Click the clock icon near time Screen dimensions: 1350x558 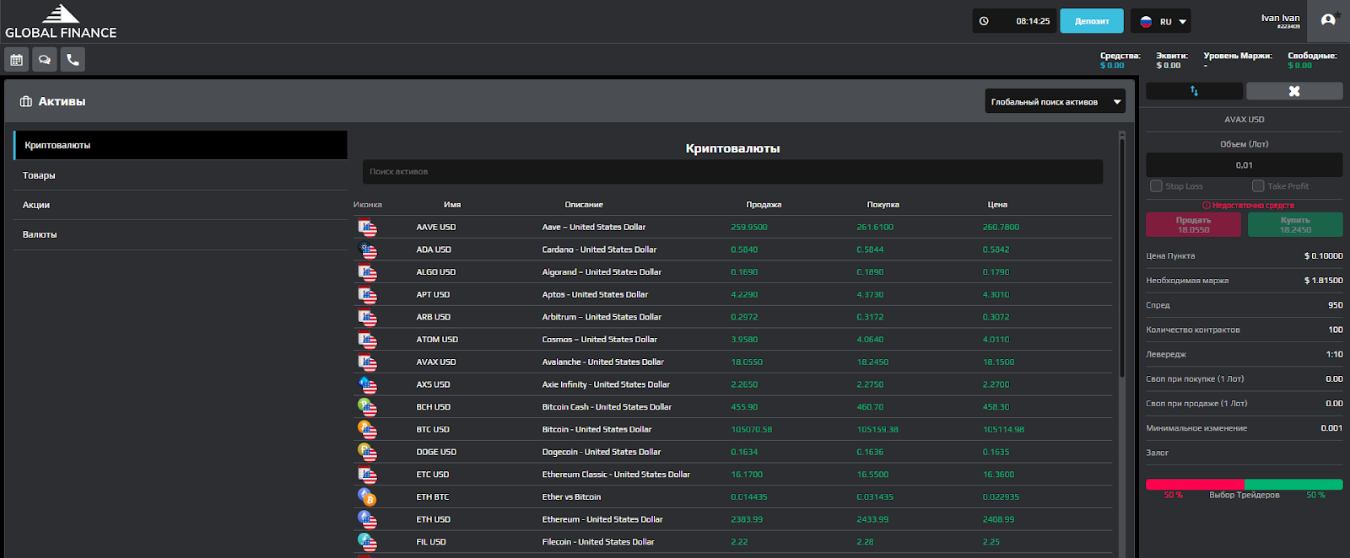(x=984, y=21)
